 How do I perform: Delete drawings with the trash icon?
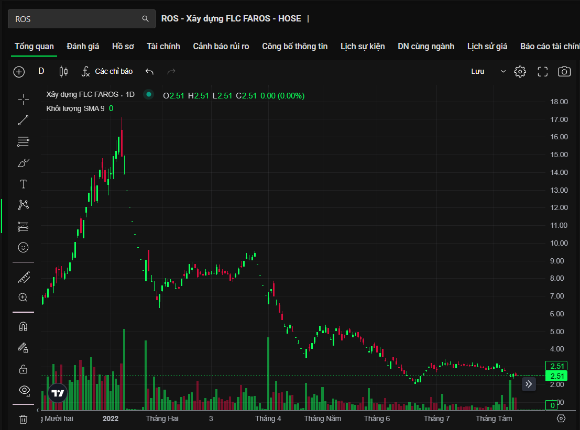pos(23,419)
